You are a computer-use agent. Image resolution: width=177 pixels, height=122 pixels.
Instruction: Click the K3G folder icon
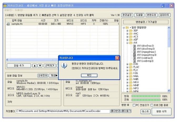point(131,73)
